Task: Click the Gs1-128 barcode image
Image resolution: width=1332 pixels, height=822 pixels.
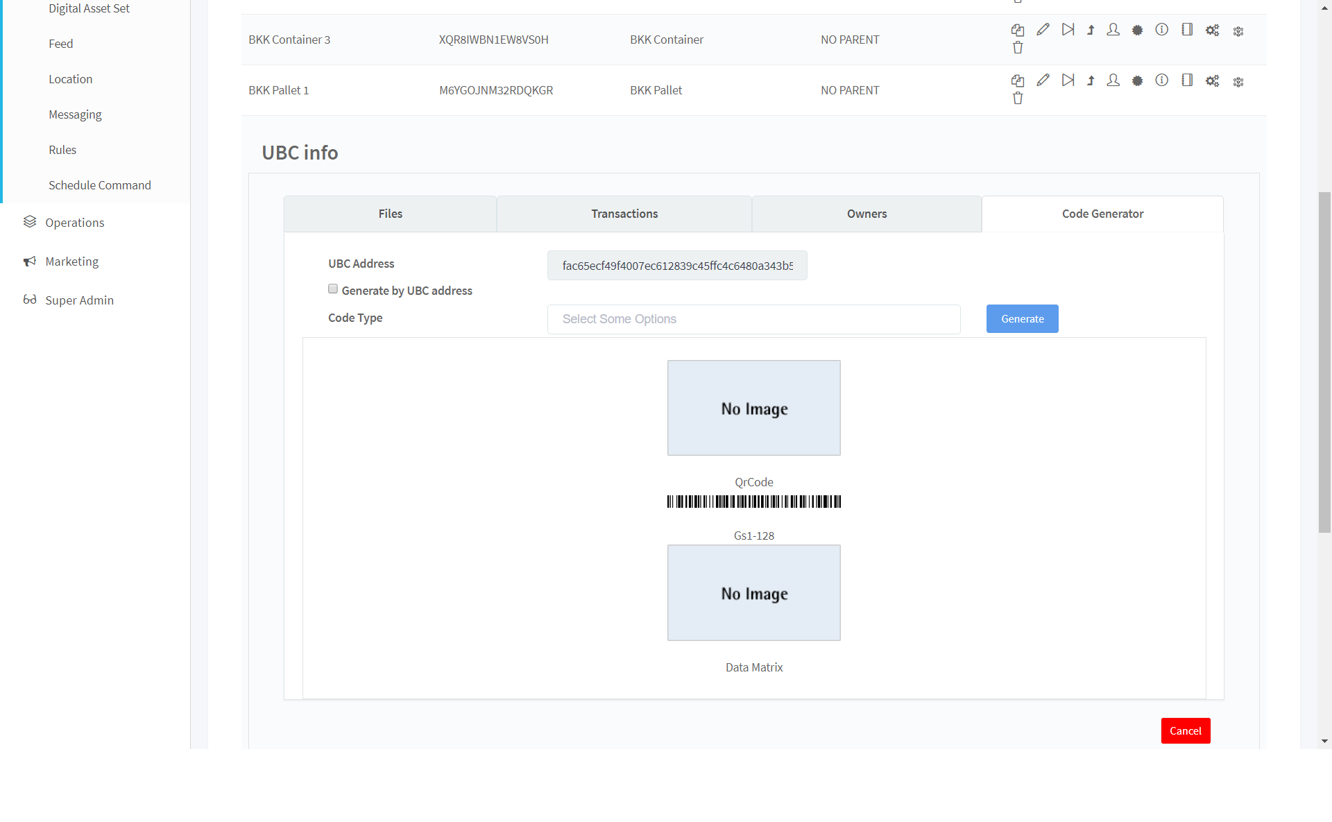Action: 754,502
